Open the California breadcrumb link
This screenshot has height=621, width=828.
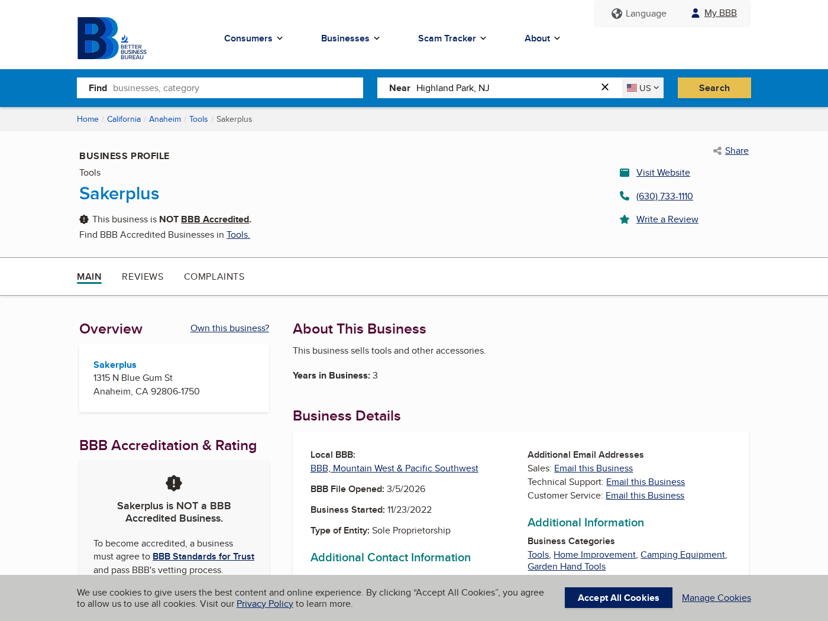coord(124,119)
